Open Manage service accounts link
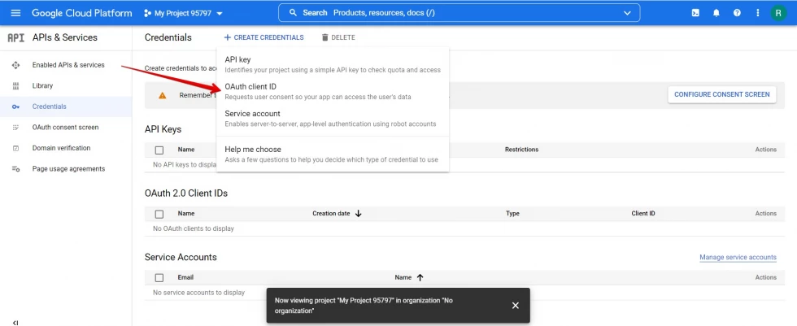The image size is (797, 326). (738, 258)
